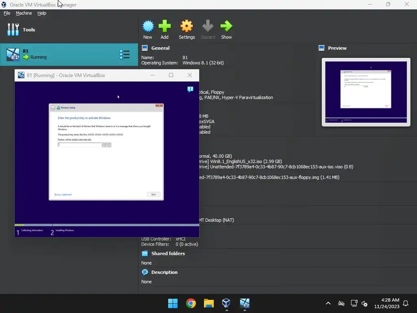
Task: Click the 'Installing Windows' step label
Action: [x=65, y=230]
